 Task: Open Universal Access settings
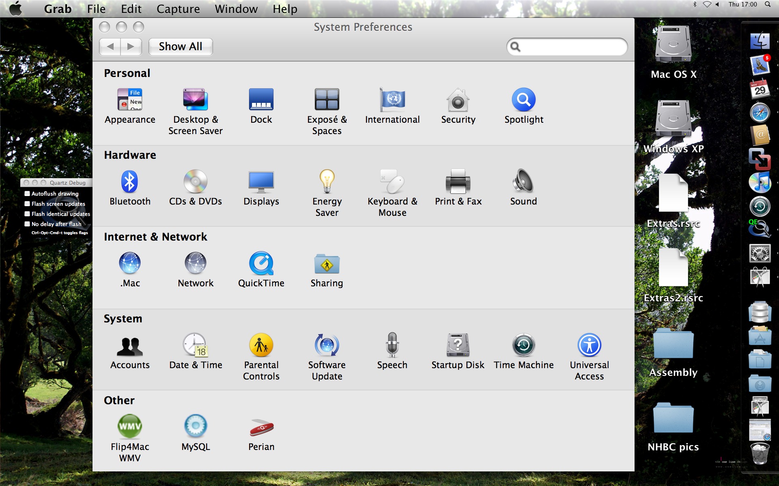tap(589, 345)
